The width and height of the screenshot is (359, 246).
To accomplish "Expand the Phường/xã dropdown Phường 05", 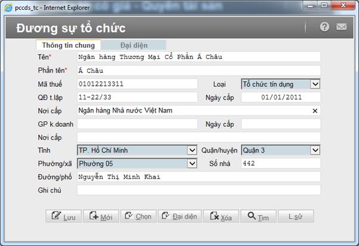I will (137, 163).
